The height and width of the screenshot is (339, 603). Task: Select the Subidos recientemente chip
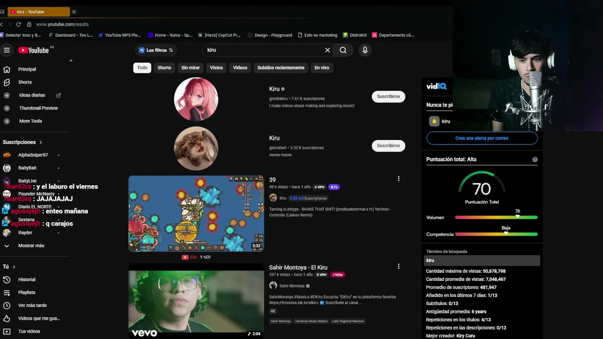tap(281, 68)
